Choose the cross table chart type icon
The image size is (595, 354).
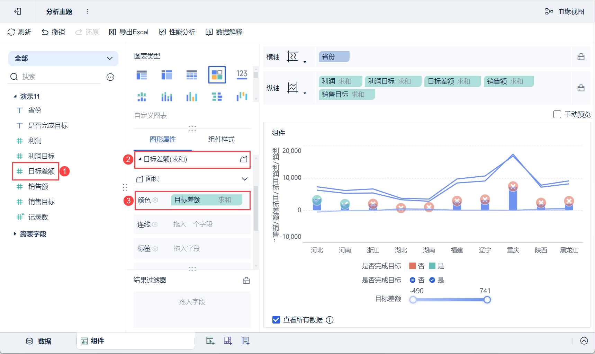tap(167, 74)
